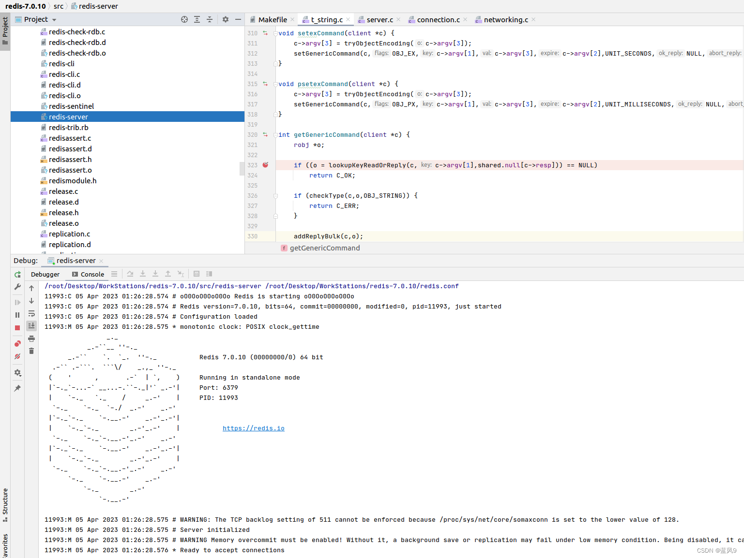Open Project panel options gear
This screenshot has width=744, height=558.
point(226,19)
